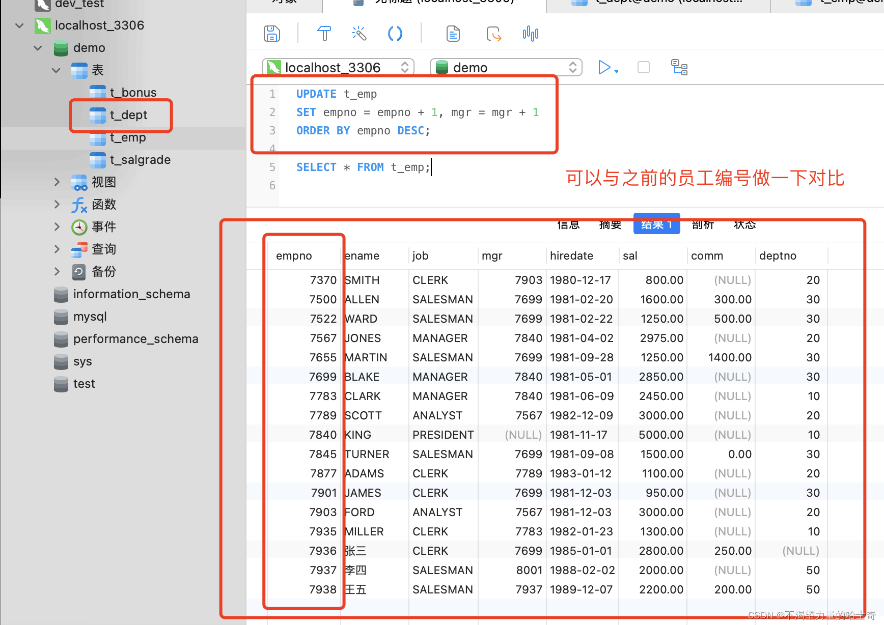Open the localhost_3306 connection dropdown
The width and height of the screenshot is (884, 625).
pyautogui.click(x=405, y=67)
